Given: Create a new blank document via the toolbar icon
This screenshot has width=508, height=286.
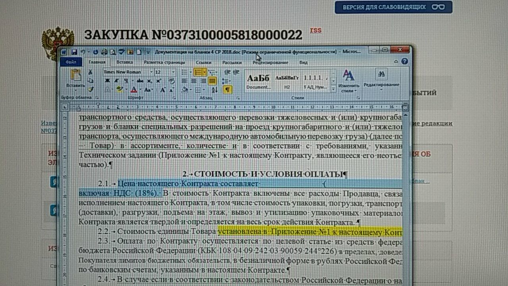Looking at the screenshot, I should 139,52.
